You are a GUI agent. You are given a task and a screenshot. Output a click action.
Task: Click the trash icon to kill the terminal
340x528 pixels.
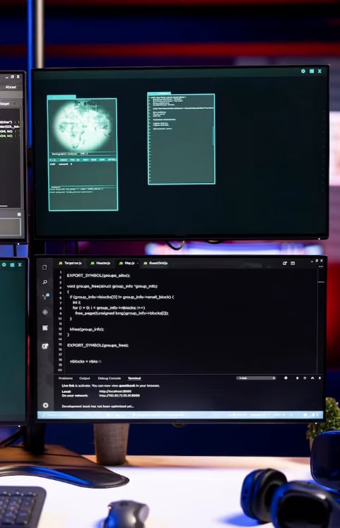point(305,378)
